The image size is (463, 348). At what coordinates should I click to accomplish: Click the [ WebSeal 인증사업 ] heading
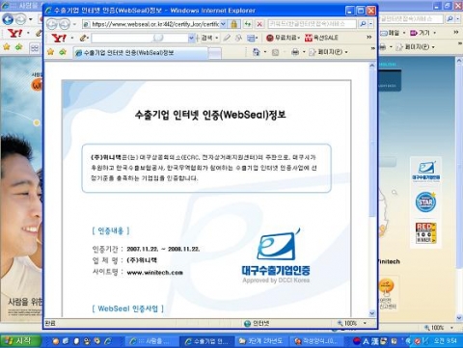(128, 308)
